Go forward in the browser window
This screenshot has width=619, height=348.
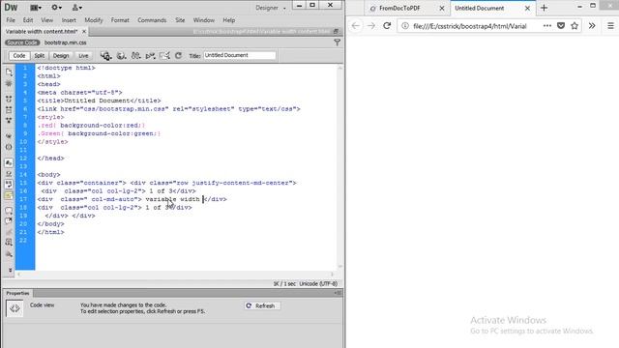point(371,26)
